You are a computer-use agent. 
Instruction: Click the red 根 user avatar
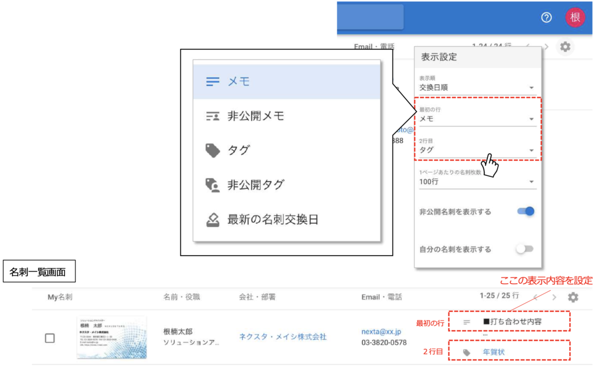(x=575, y=17)
